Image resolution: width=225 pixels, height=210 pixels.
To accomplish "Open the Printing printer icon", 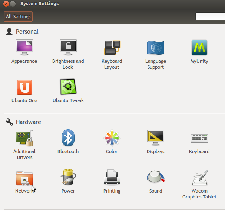I will point(112,177).
